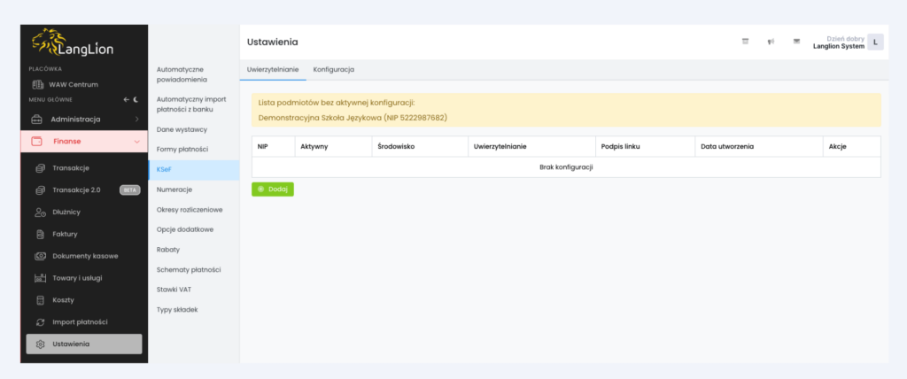Click the Ustawienia page title
907x379 pixels.
[x=273, y=43]
